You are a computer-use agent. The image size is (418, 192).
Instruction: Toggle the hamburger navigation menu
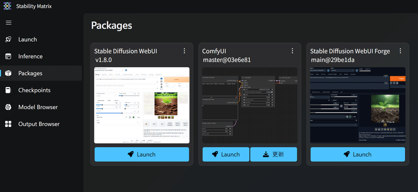click(x=8, y=22)
